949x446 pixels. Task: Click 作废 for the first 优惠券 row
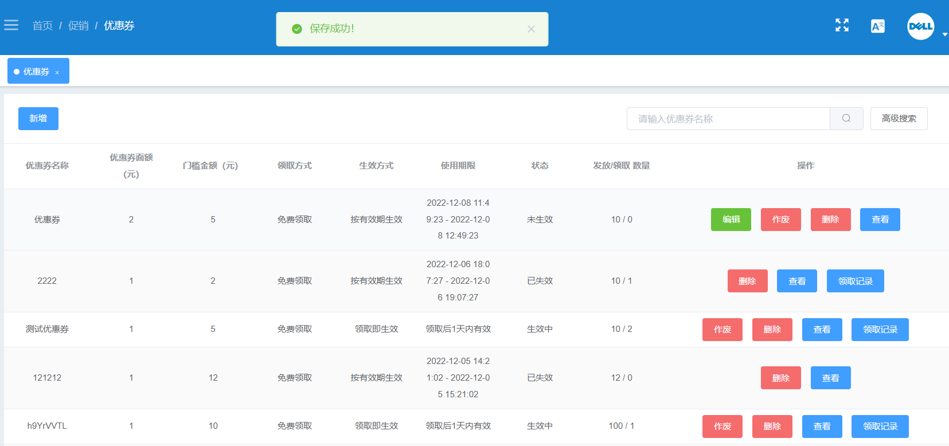click(x=781, y=220)
